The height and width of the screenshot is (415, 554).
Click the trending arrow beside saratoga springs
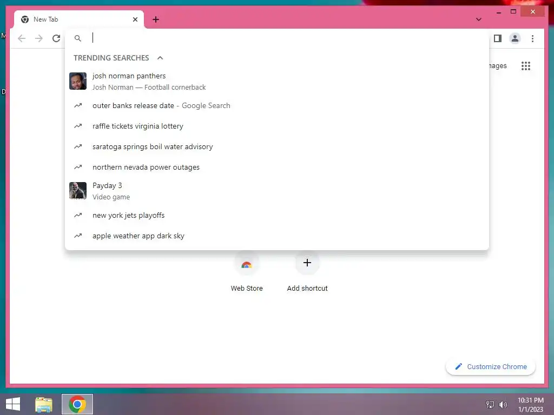78,146
